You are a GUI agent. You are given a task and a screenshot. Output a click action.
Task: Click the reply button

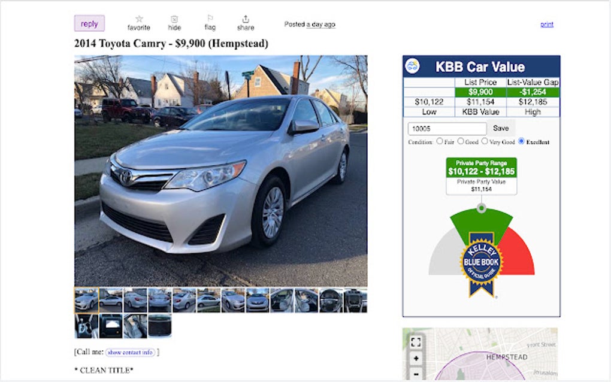point(89,23)
